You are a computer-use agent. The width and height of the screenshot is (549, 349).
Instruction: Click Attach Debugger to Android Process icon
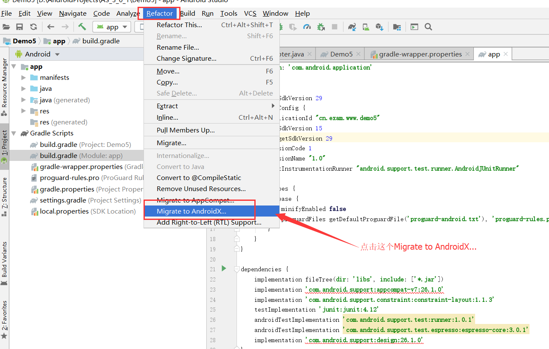(x=321, y=27)
